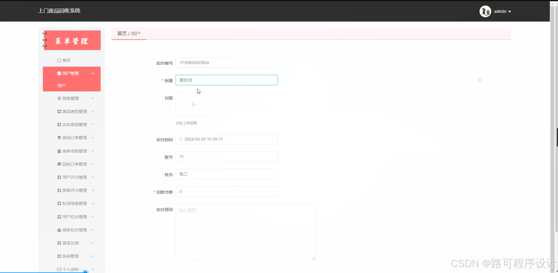Screen dimensions: 558x273
Task: Click the 系统管理 grid icon
Action: click(x=59, y=256)
